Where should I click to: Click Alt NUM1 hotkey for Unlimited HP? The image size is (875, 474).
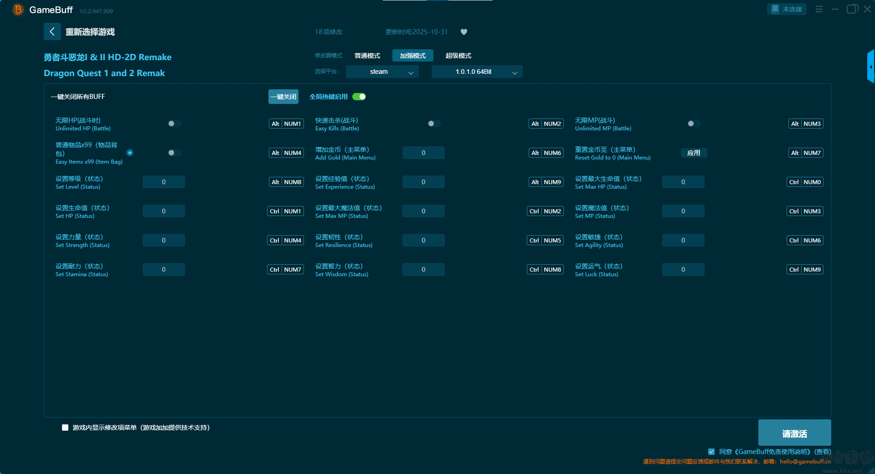tap(286, 124)
